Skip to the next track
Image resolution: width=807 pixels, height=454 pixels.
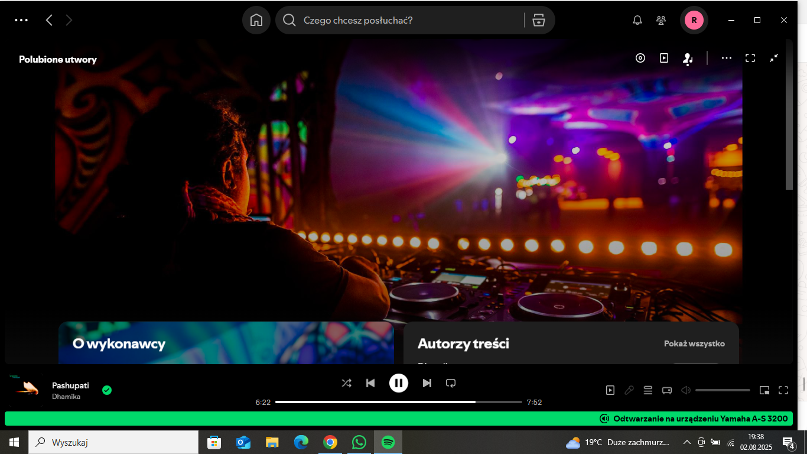click(x=427, y=383)
